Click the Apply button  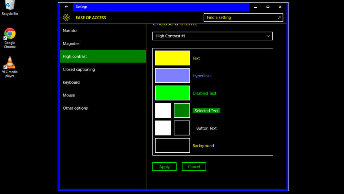coord(164,166)
